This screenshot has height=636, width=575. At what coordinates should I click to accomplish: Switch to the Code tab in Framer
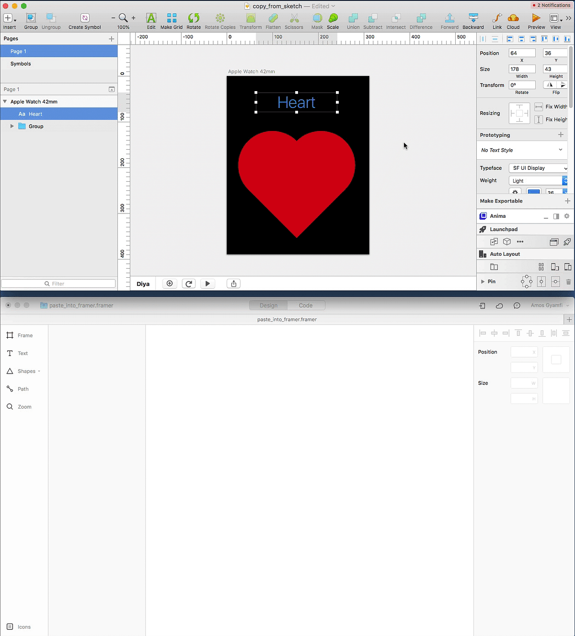tap(306, 305)
